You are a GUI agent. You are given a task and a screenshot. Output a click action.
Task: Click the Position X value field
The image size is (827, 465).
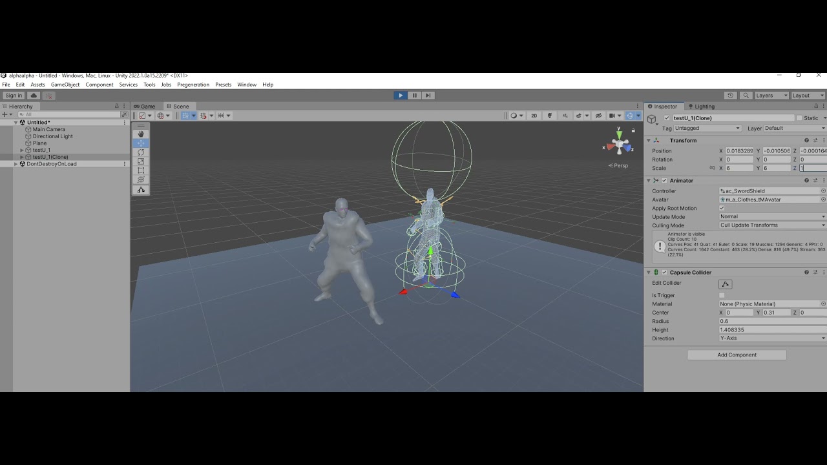[737, 150]
